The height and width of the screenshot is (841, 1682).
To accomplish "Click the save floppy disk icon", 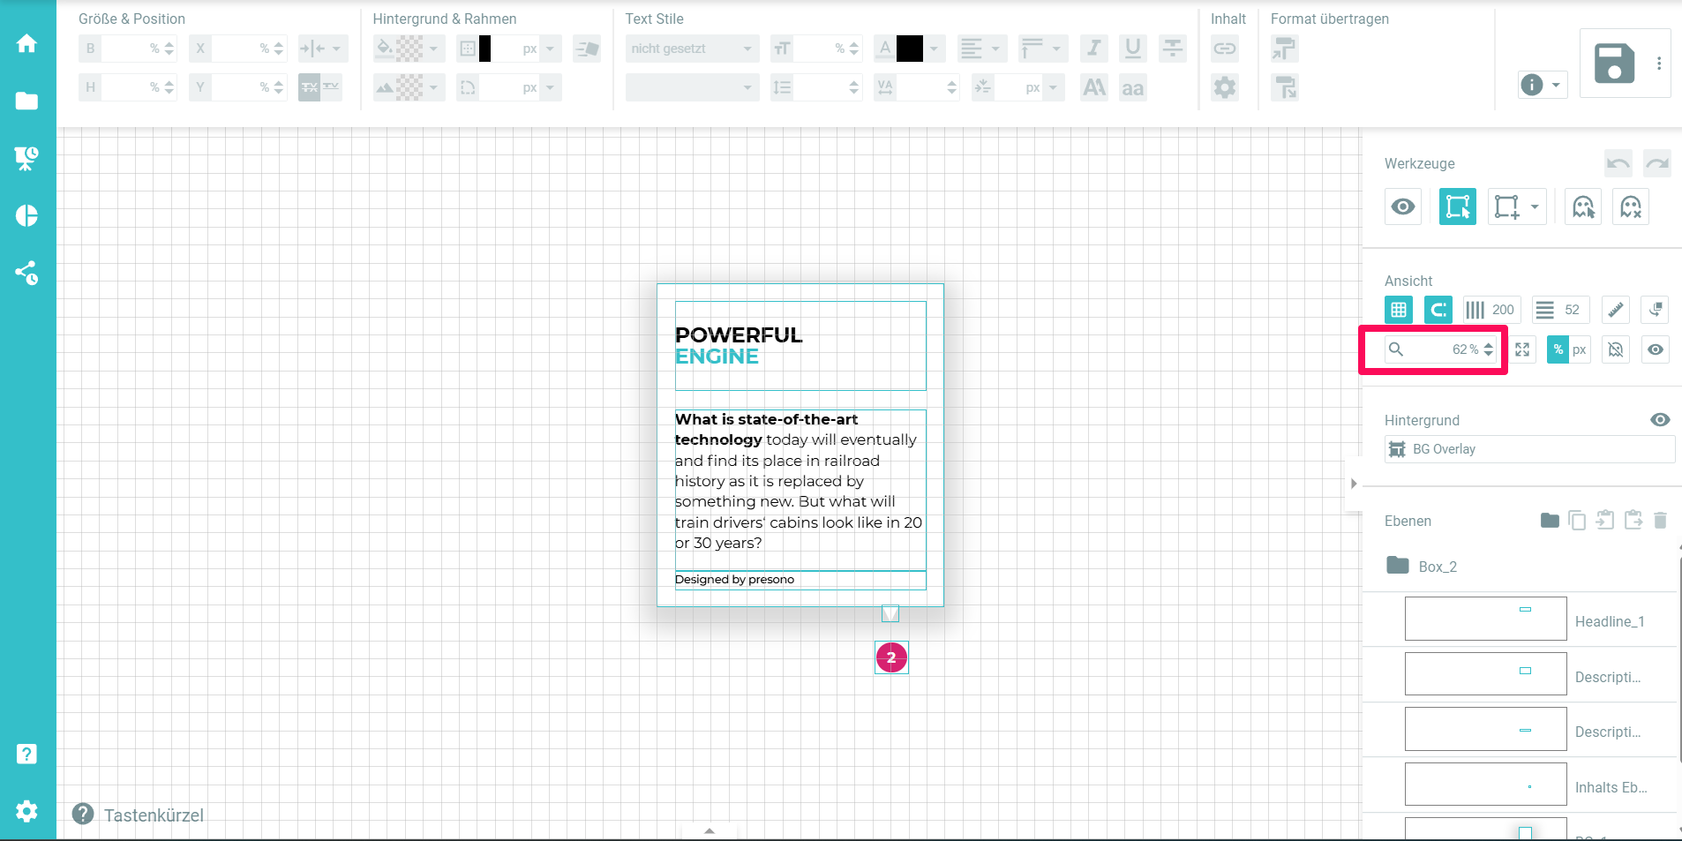I will [x=1614, y=64].
